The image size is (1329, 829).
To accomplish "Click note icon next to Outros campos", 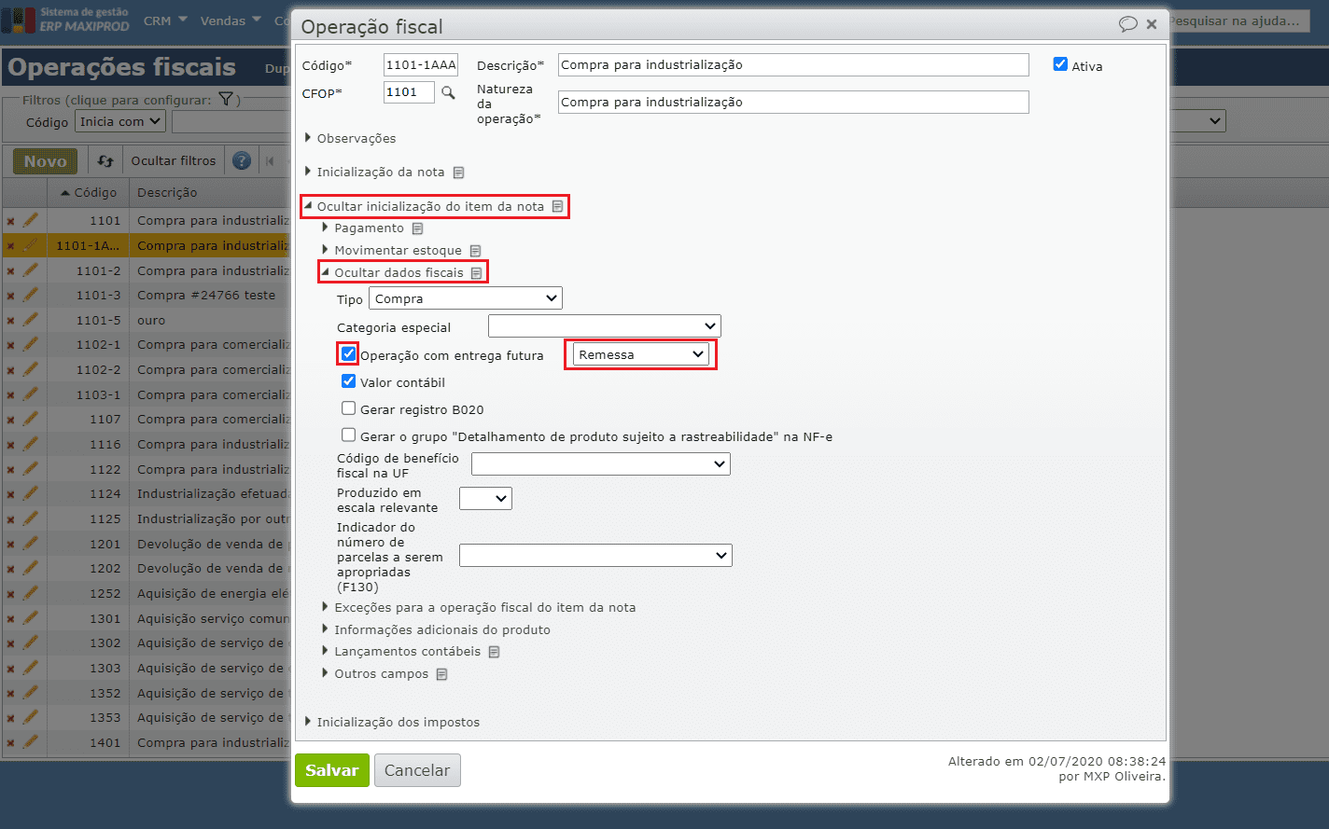I will [441, 674].
